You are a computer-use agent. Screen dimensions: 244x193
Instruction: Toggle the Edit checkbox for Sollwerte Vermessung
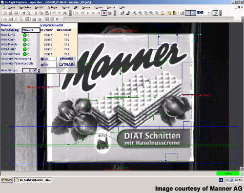48,59
